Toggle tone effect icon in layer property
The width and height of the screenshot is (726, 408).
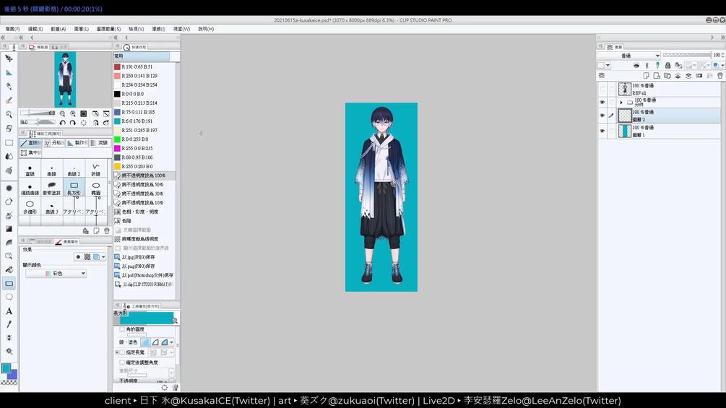click(x=87, y=257)
